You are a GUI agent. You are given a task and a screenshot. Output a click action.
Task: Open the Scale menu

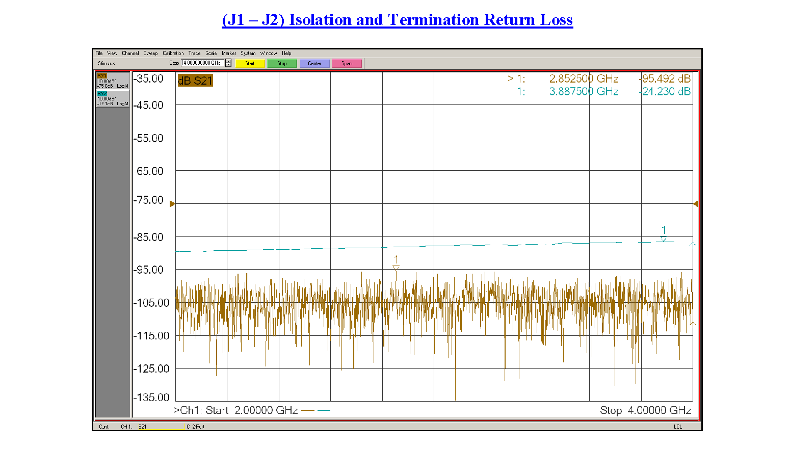click(x=211, y=53)
